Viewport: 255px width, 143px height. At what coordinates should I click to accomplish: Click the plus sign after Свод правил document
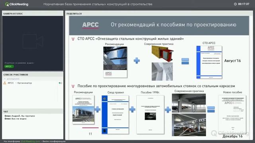click(x=132, y=110)
